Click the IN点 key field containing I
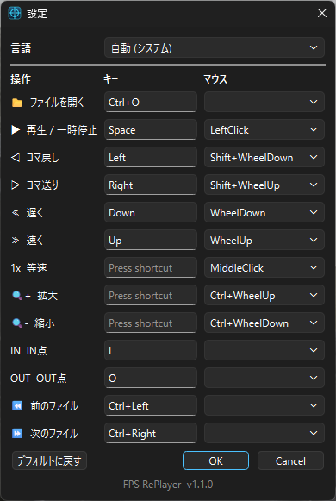This screenshot has width=336, height=501. 151,350
